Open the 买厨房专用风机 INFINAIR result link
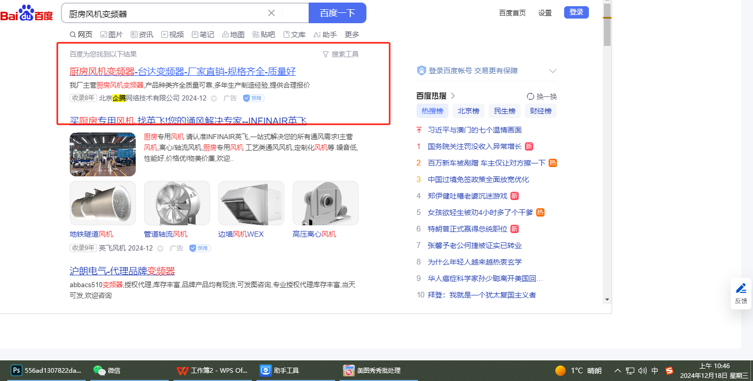The width and height of the screenshot is (753, 381). [x=188, y=121]
